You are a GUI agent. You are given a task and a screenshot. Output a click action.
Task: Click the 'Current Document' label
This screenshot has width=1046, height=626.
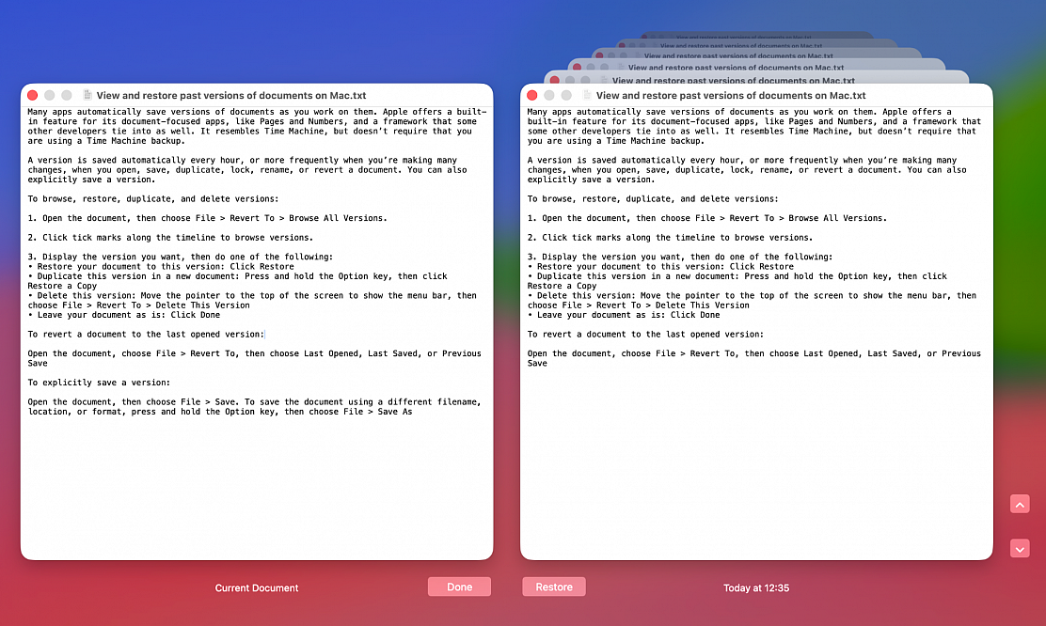[257, 587]
